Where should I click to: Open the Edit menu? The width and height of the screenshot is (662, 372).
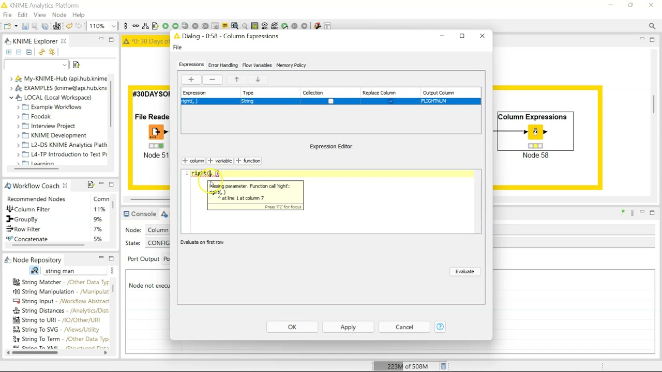(23, 15)
